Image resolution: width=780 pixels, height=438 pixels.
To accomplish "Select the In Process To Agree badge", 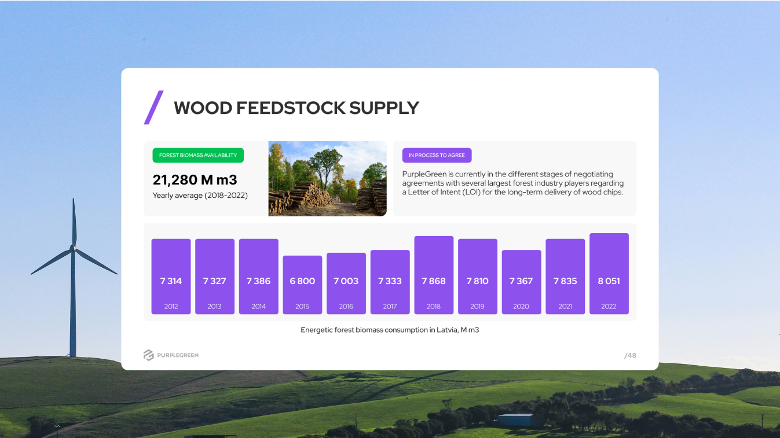I will coord(437,155).
